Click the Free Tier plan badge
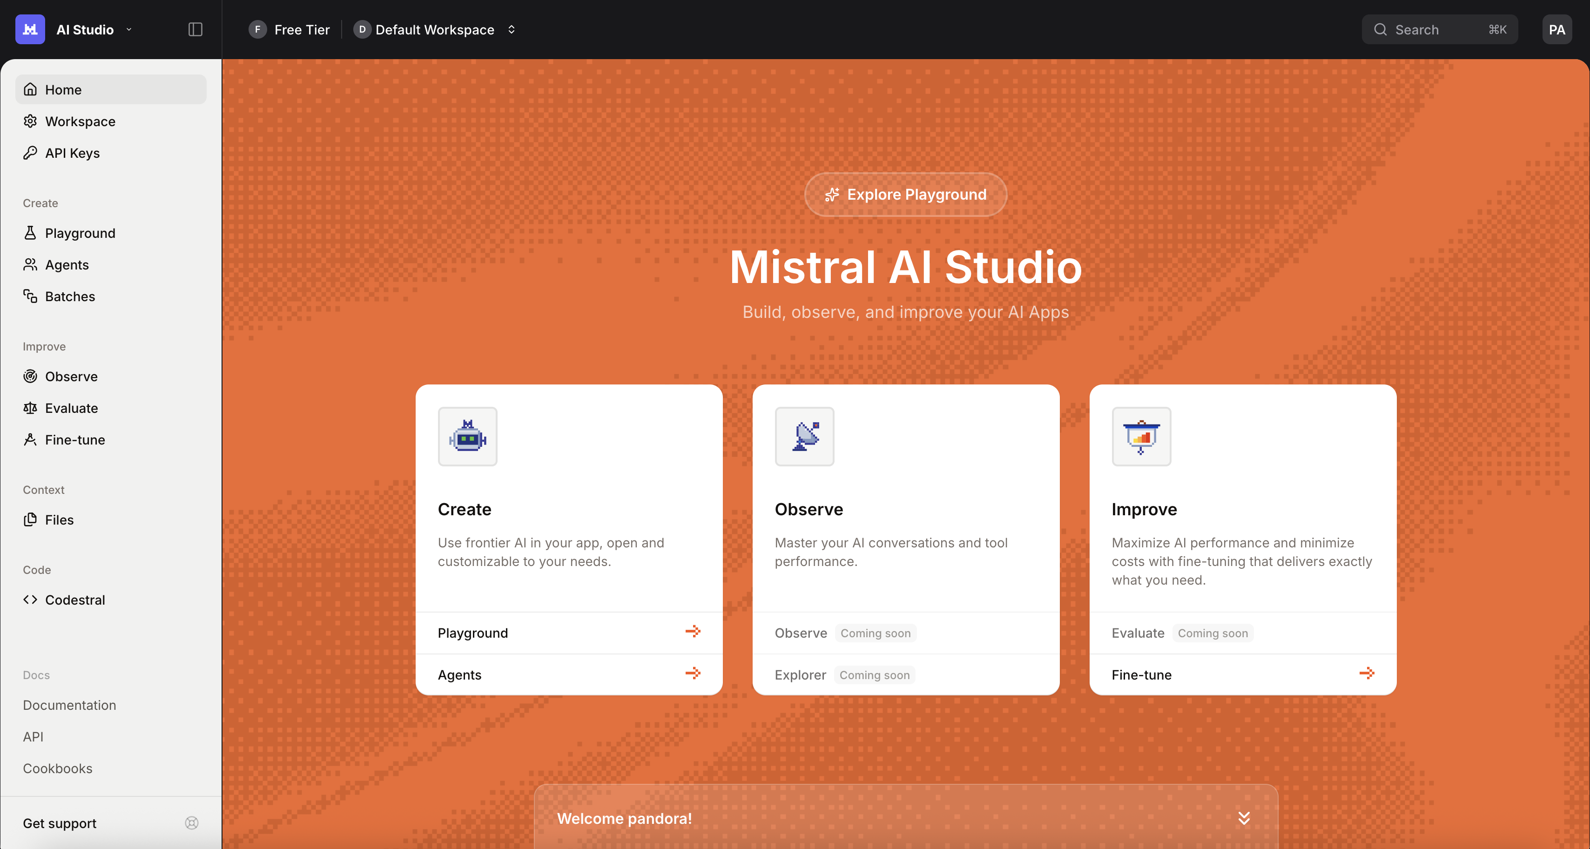Viewport: 1590px width, 849px height. coord(290,29)
